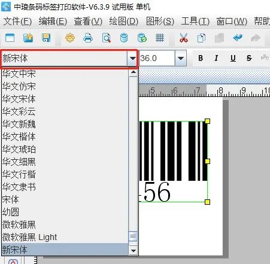Screen dimensions: 270x264
Task: Select 微软雅黑 from font list
Action: point(65,224)
